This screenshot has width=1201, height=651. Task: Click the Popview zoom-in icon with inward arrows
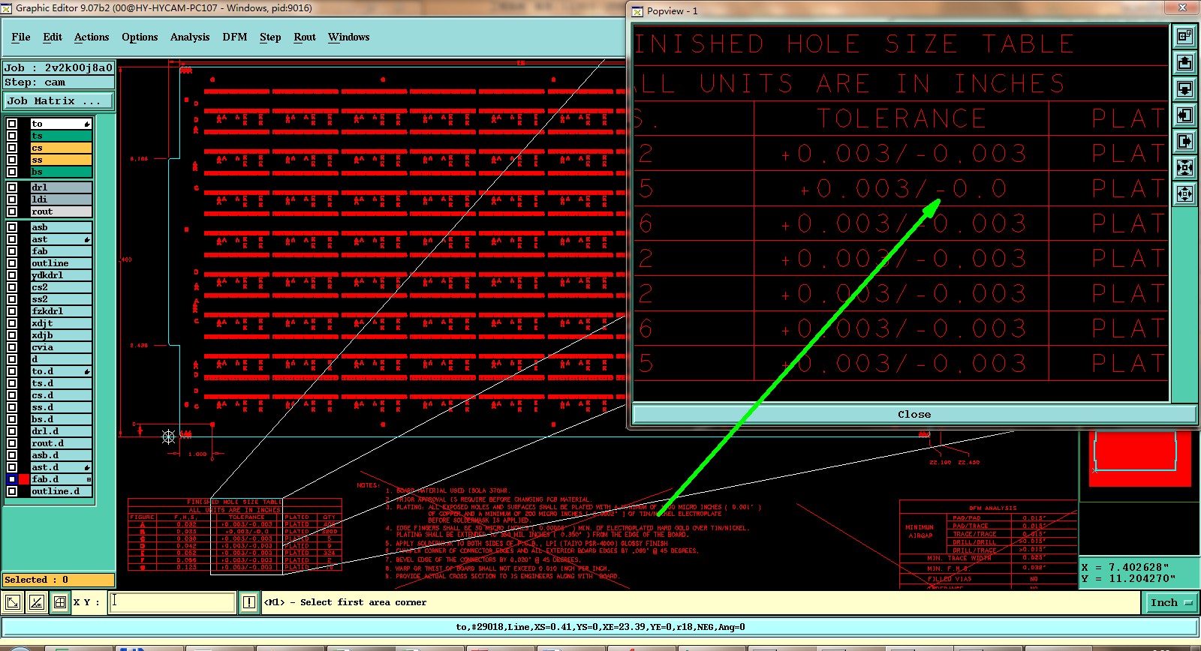[x=1184, y=167]
